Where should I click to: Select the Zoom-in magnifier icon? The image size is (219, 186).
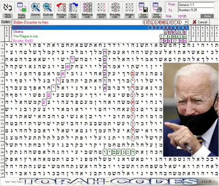[x=36, y=7]
